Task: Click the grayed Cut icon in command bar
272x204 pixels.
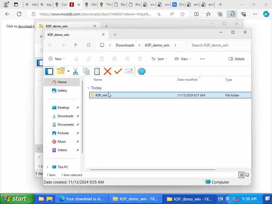Action: pos(76,59)
